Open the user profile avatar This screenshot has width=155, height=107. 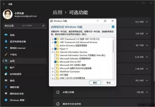[x=8, y=14]
